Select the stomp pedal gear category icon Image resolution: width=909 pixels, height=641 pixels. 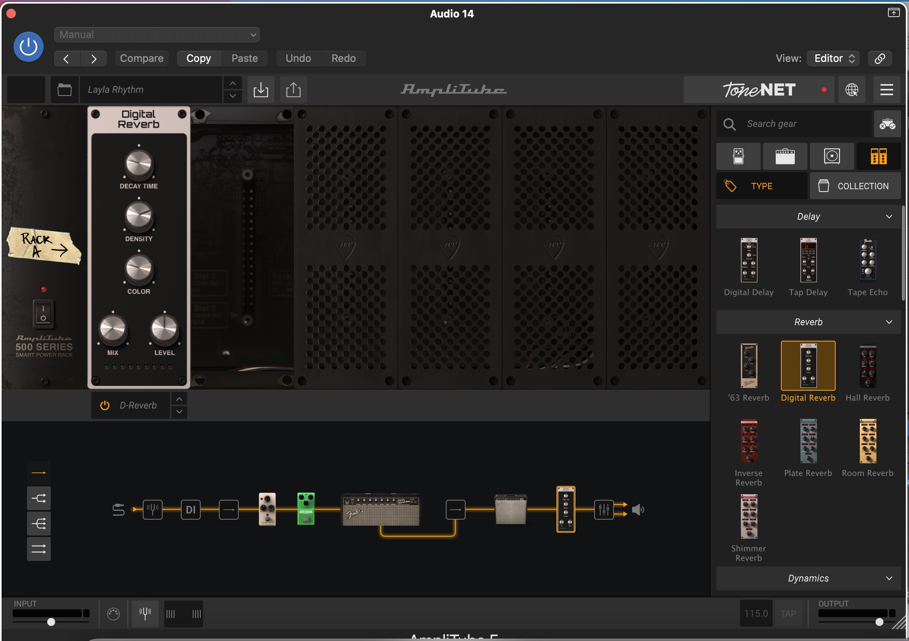point(738,156)
